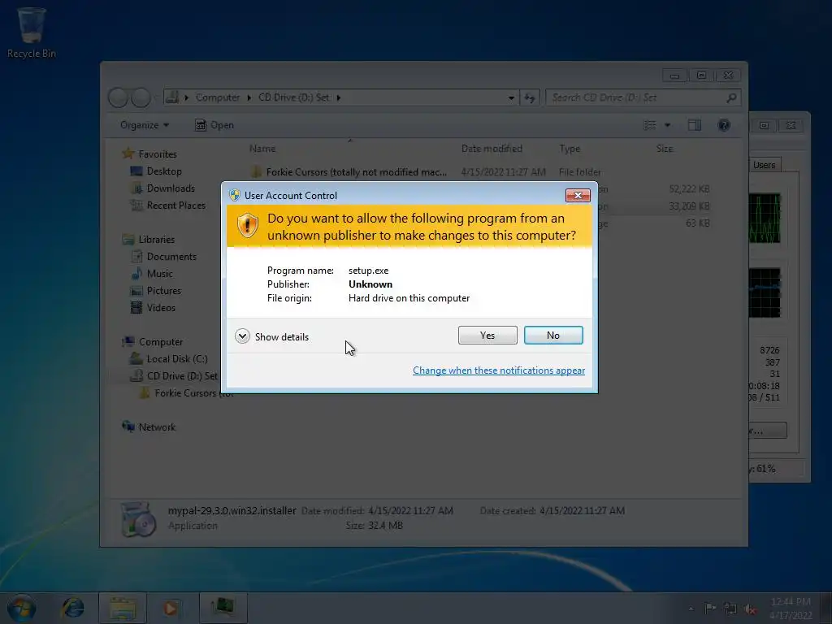The height and width of the screenshot is (624, 832).
Task: Expand Show details chevron
Action: pyautogui.click(x=242, y=336)
